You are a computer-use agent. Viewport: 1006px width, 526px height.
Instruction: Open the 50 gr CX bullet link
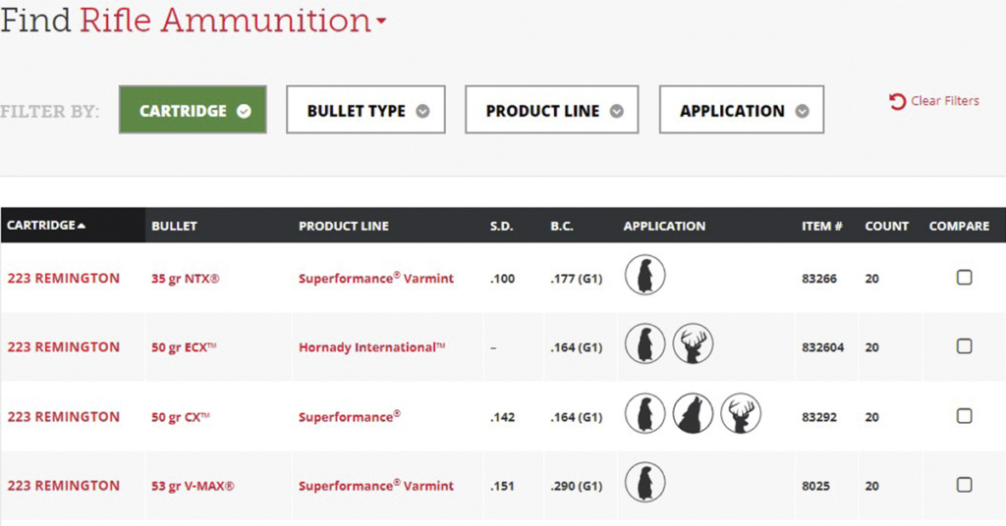click(181, 417)
